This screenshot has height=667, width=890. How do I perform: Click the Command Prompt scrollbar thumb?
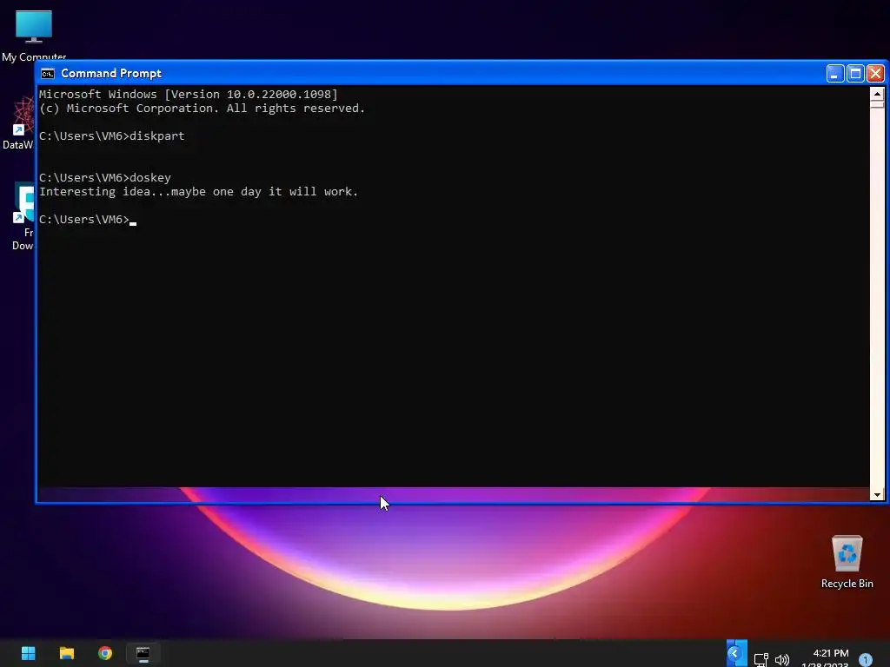coord(877,104)
